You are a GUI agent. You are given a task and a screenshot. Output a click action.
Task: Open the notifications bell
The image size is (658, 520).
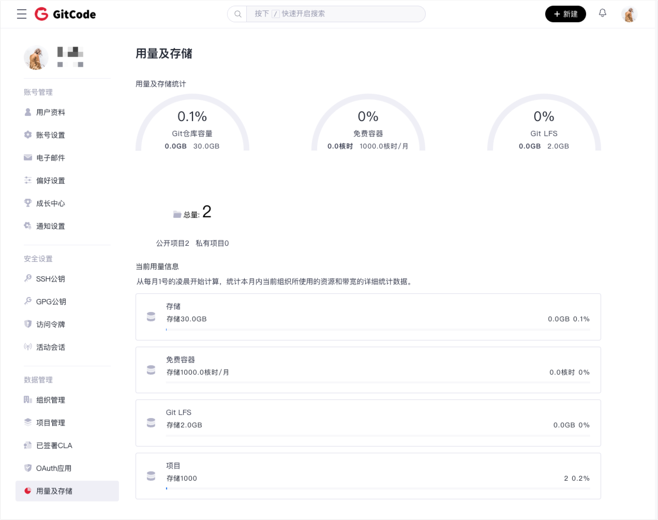[603, 13]
